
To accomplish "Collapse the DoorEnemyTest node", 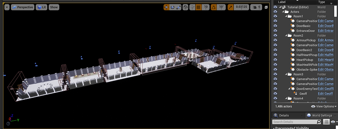I will point(289,89).
